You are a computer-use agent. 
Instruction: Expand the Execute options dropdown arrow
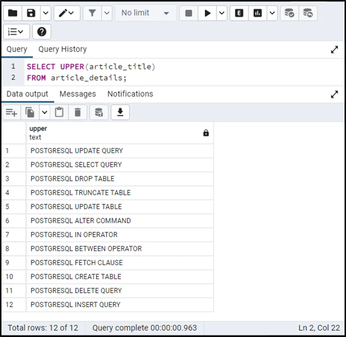click(221, 13)
